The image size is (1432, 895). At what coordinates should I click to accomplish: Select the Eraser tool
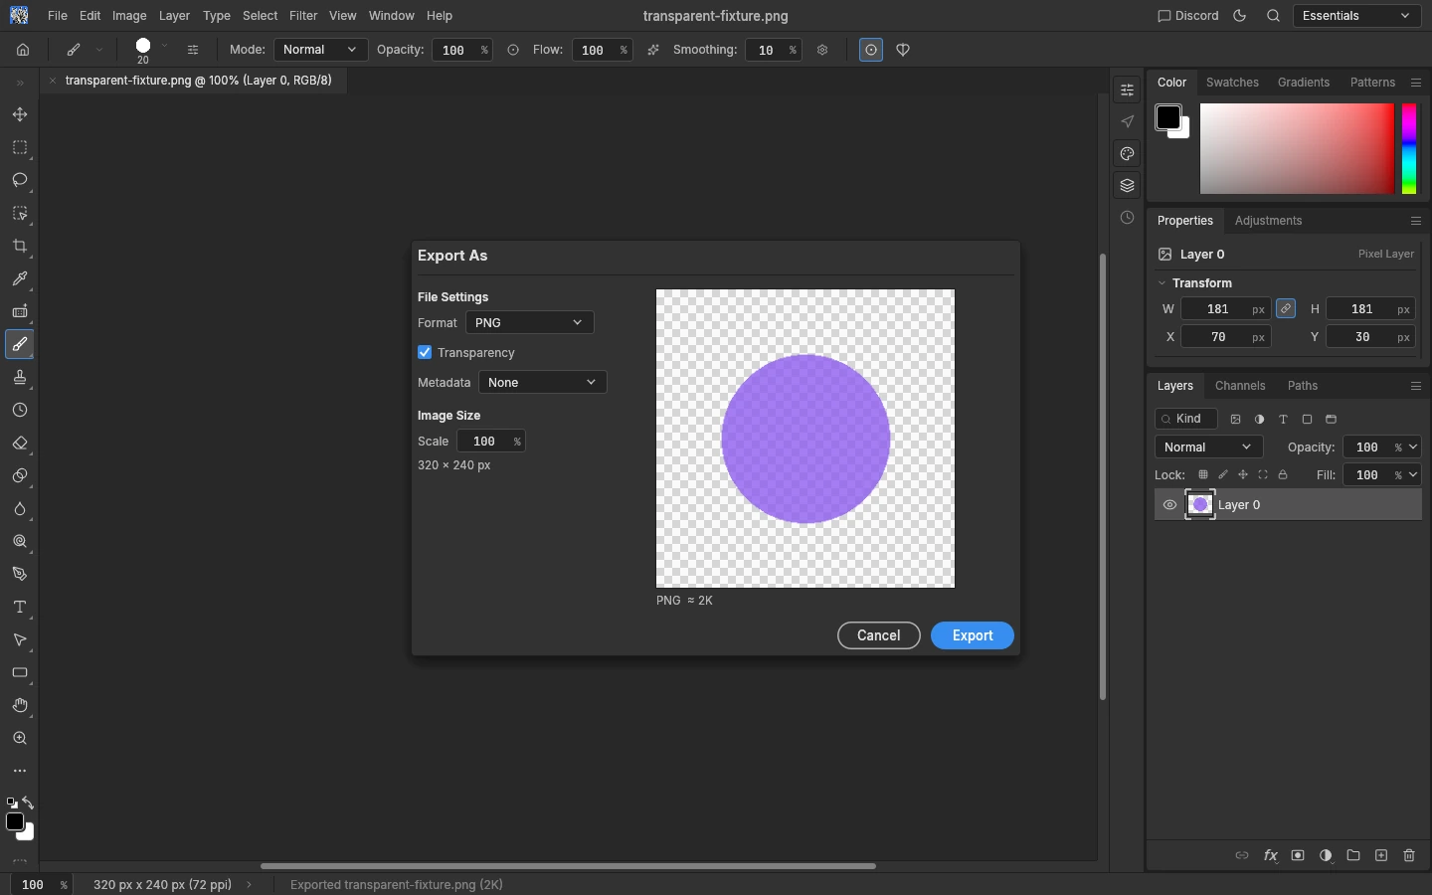click(20, 444)
